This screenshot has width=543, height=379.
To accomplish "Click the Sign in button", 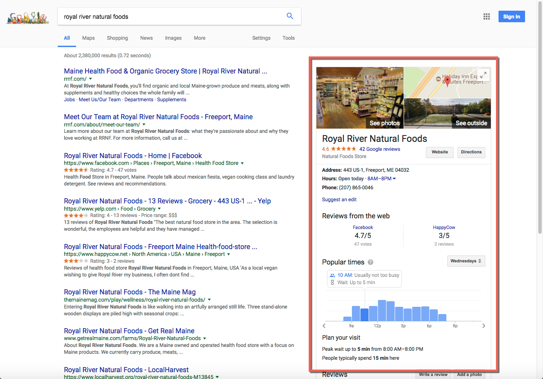I will coord(511,17).
